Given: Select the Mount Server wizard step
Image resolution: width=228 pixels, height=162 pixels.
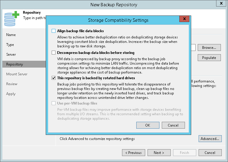Looking at the screenshot, I should (17, 74).
